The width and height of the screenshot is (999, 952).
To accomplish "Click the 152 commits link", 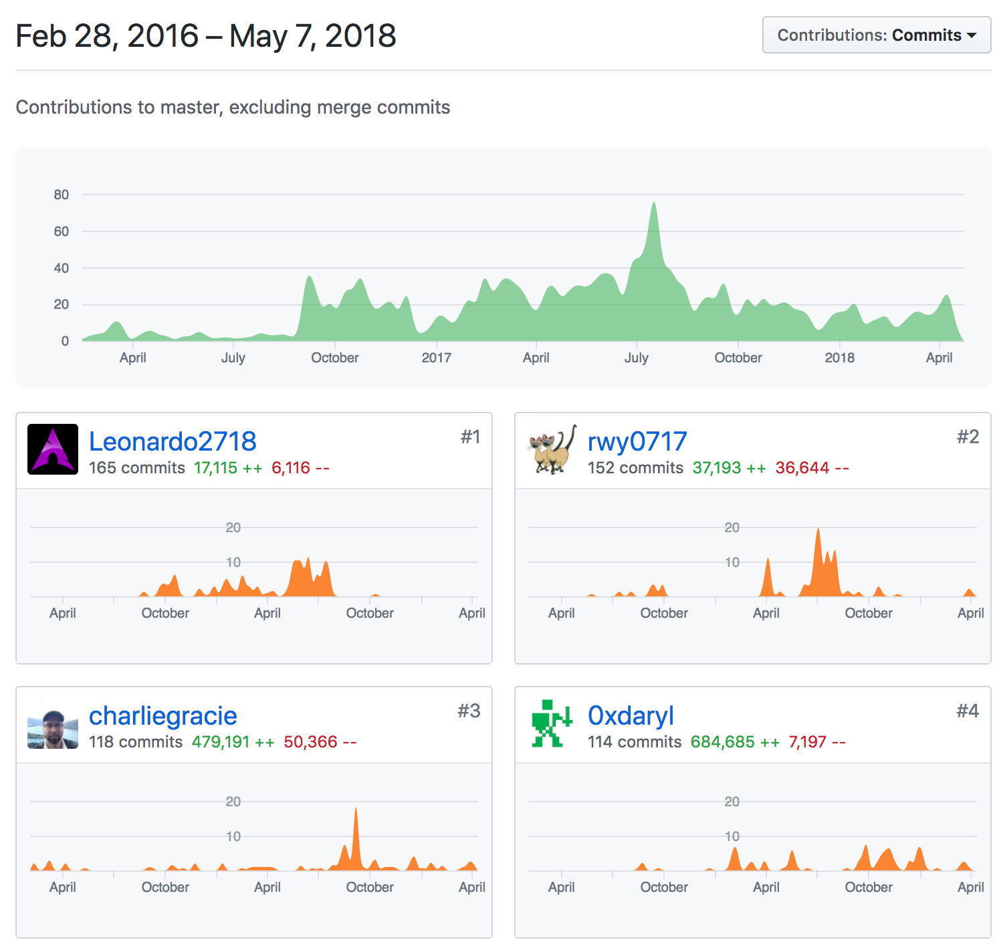I will [x=635, y=468].
